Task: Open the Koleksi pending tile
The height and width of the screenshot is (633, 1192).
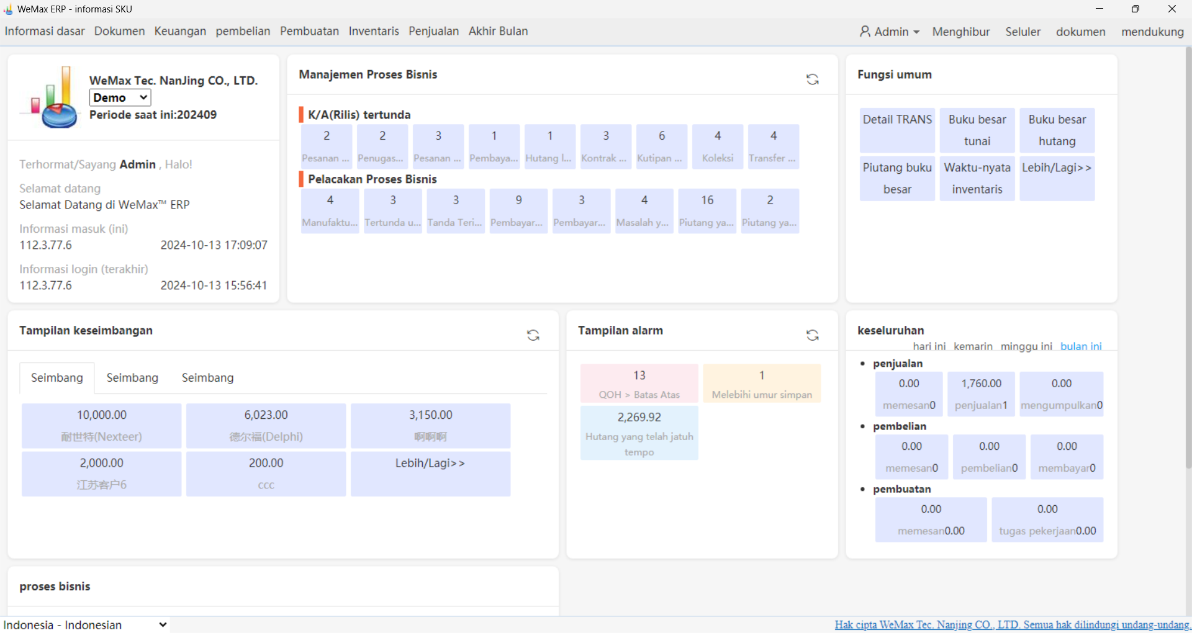Action: coord(718,146)
